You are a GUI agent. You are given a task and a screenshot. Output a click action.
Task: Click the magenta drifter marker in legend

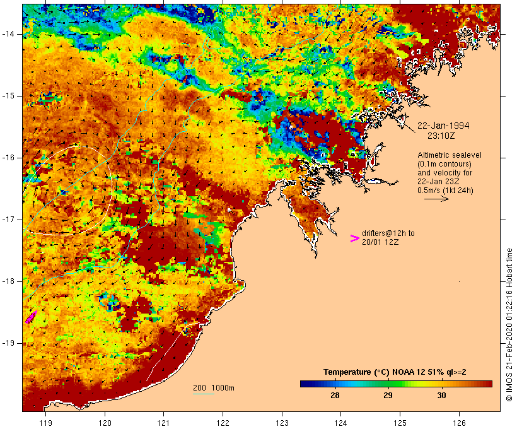[354, 238]
